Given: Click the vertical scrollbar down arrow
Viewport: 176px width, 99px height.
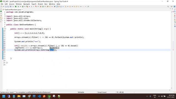Looking at the screenshot, I should (172, 88).
